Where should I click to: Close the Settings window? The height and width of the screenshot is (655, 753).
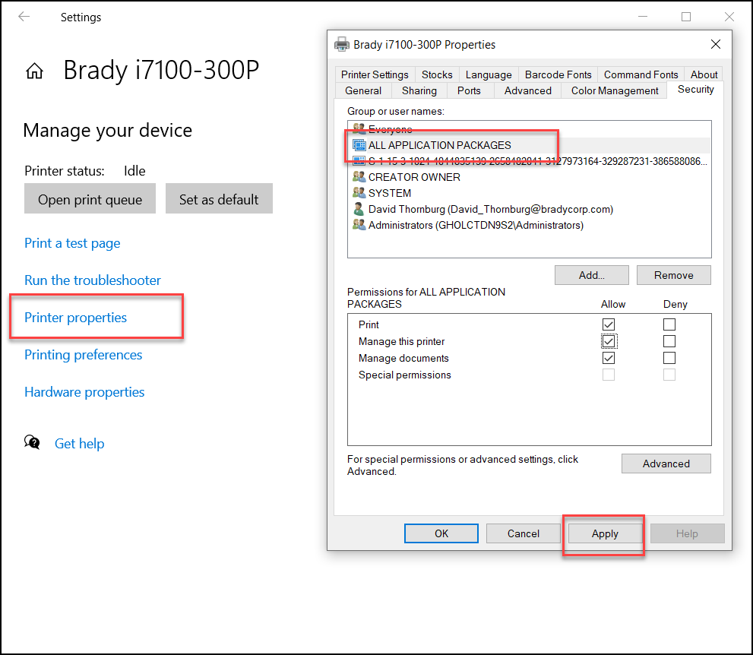(729, 17)
